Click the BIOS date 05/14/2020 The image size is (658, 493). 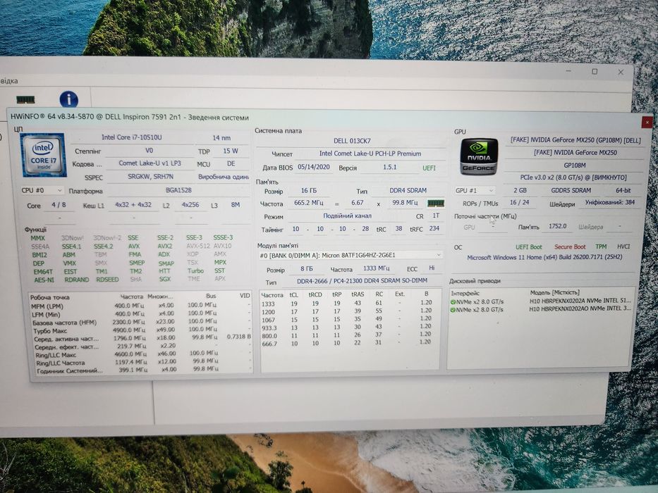(313, 167)
